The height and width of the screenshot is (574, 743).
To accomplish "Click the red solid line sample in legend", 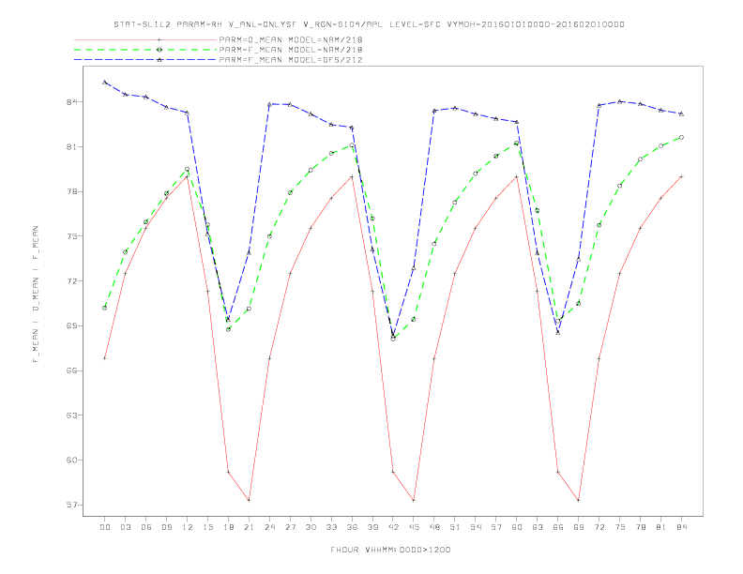I will click(x=145, y=39).
